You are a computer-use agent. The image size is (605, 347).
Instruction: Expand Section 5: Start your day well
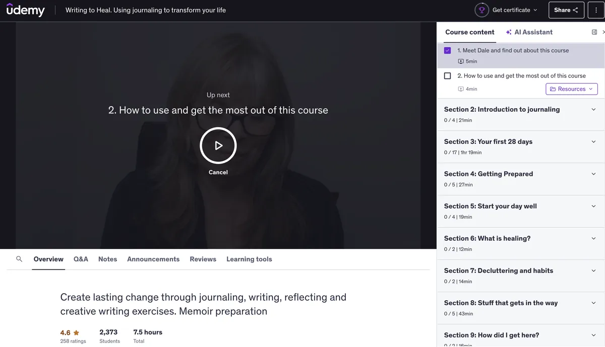click(x=520, y=211)
